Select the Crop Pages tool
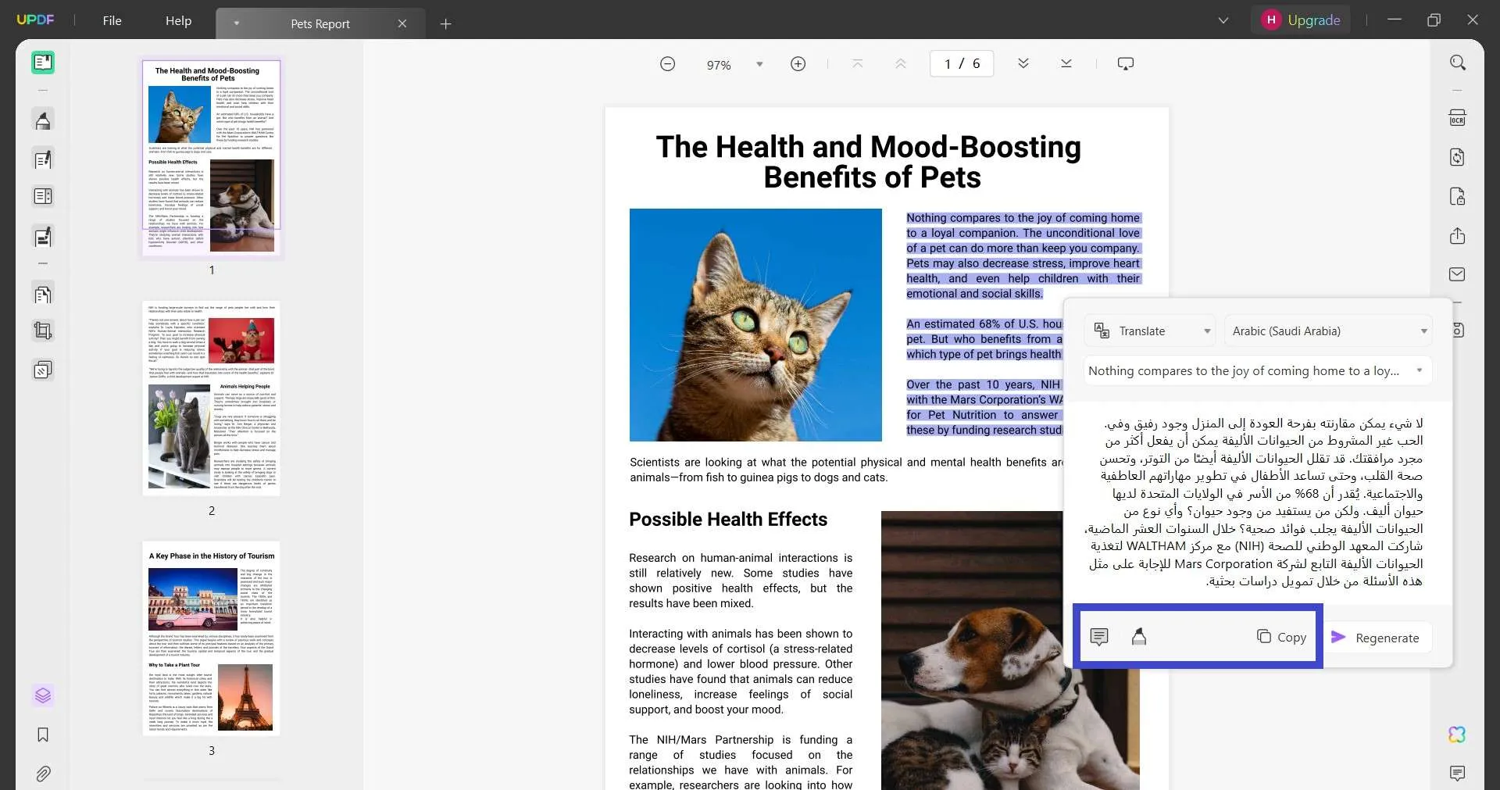Viewport: 1500px width, 790px height. [43, 331]
